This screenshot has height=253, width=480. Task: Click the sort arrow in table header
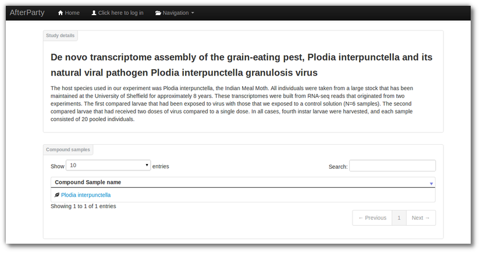[x=431, y=184]
